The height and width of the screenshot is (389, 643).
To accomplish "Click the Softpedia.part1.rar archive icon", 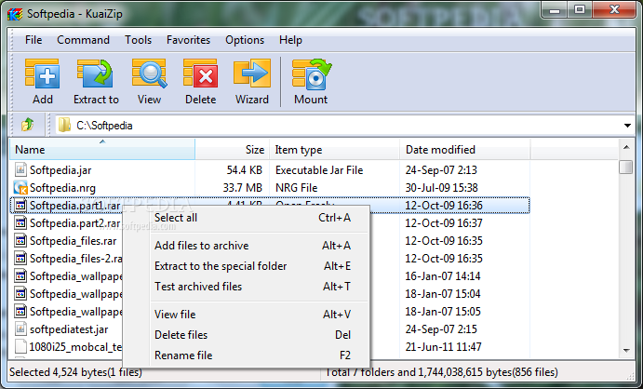I will 20,205.
